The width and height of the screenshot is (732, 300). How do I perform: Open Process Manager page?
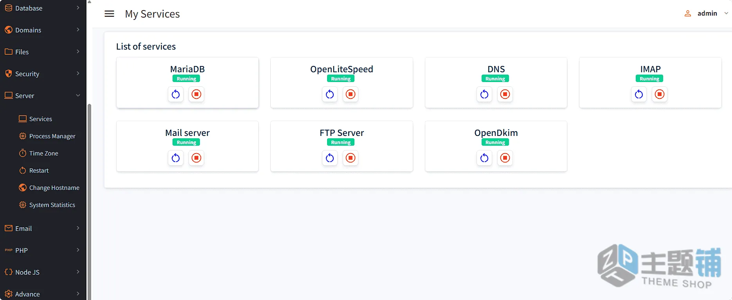click(52, 136)
